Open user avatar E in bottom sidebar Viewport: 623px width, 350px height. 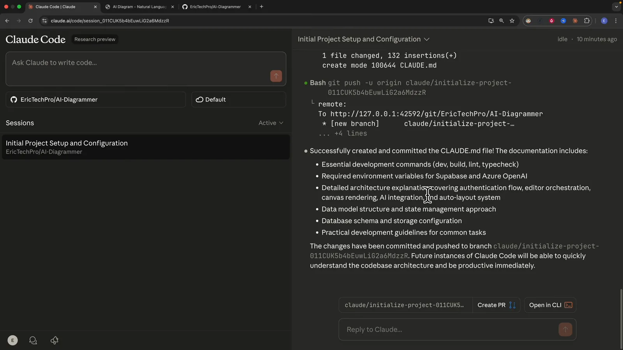pos(12,340)
